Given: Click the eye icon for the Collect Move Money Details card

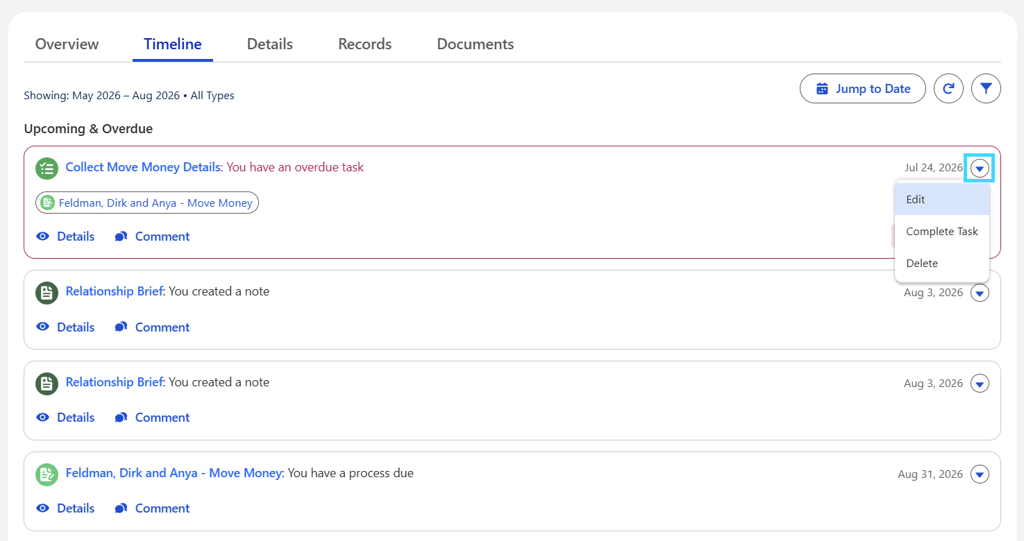Looking at the screenshot, I should tap(43, 237).
